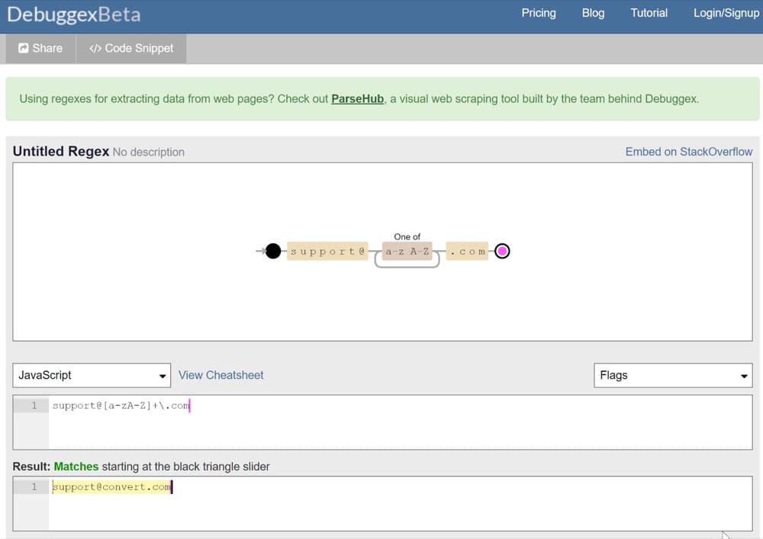This screenshot has height=539, width=763.
Task: Click the One of label
Action: 407,236
